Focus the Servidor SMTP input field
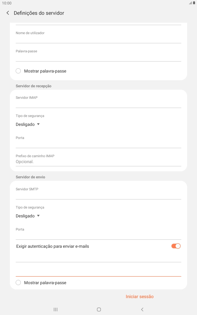 (98, 193)
